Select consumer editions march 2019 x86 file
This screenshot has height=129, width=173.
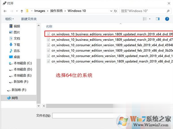[x=110, y=61]
